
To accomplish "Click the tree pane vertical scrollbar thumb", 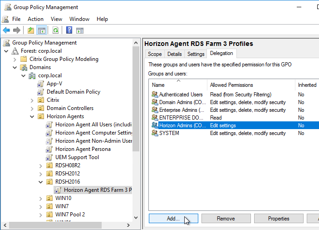I will [x=136, y=99].
